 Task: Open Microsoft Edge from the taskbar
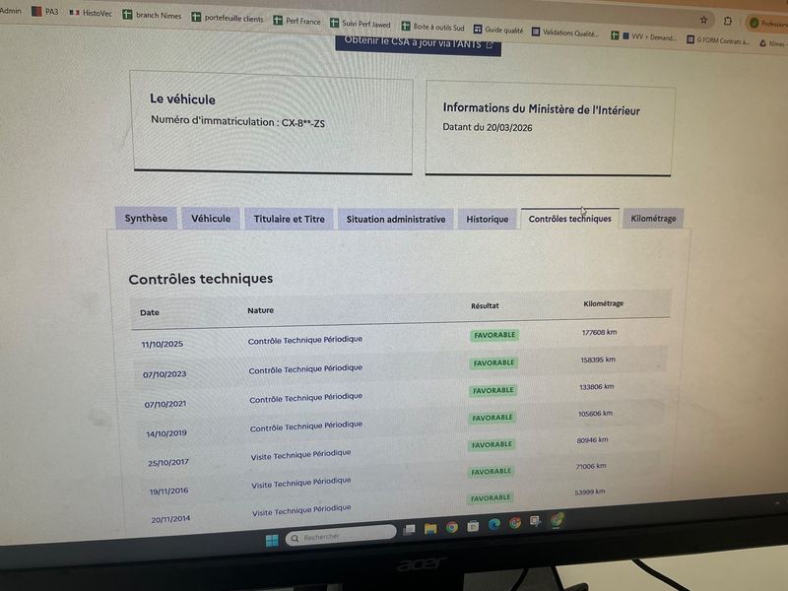493,524
